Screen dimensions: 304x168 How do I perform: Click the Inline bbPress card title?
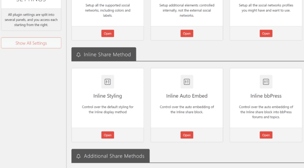[266, 96]
